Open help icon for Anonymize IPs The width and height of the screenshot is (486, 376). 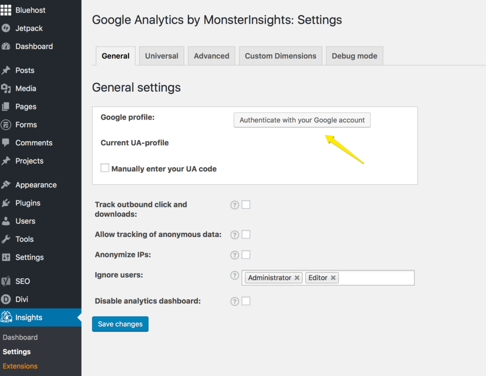(234, 255)
